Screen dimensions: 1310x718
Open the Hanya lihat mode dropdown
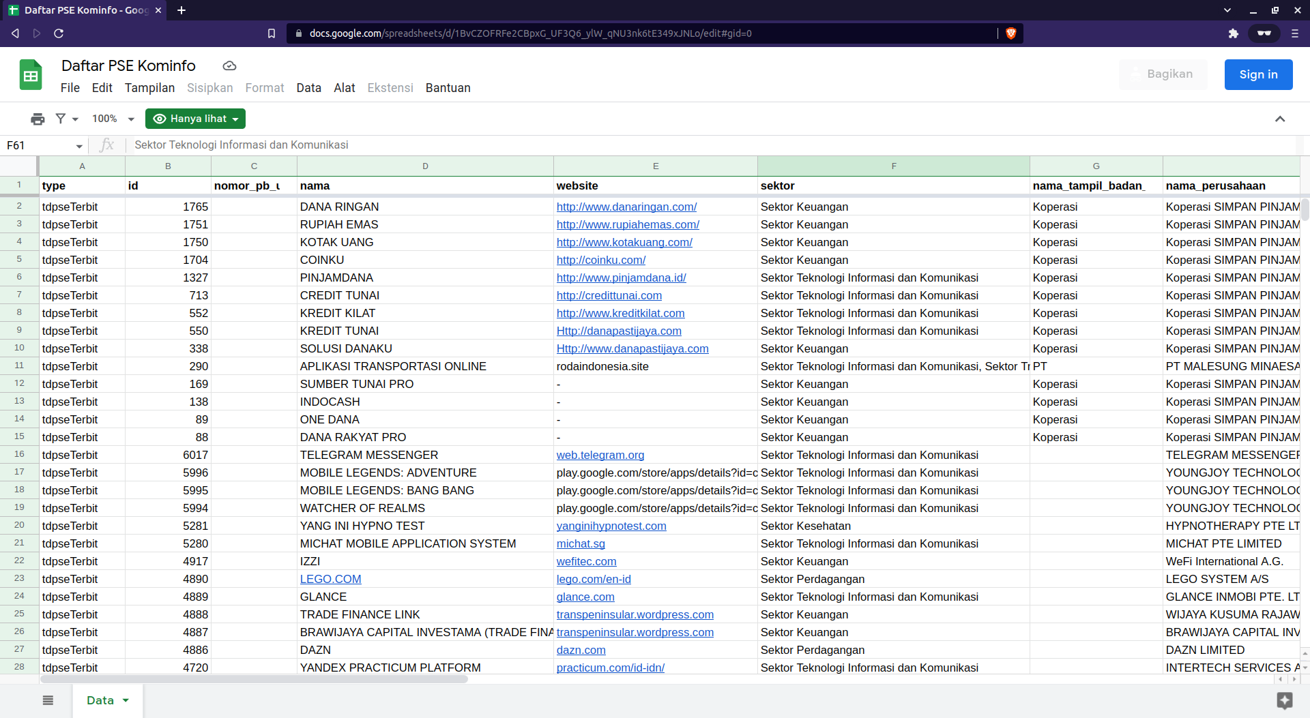pyautogui.click(x=195, y=118)
